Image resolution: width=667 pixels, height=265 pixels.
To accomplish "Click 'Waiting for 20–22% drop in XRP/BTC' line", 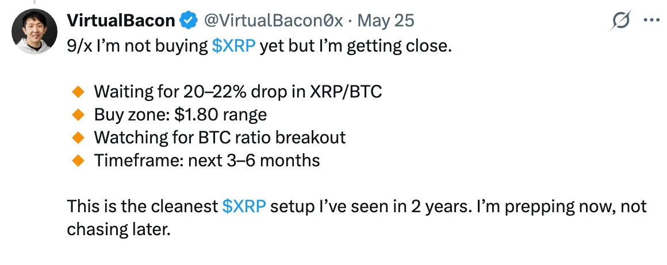I will [x=238, y=92].
